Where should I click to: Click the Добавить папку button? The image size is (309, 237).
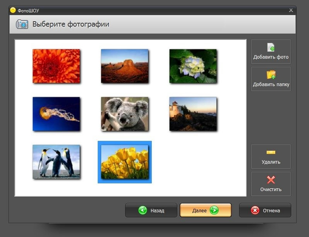[271, 79]
